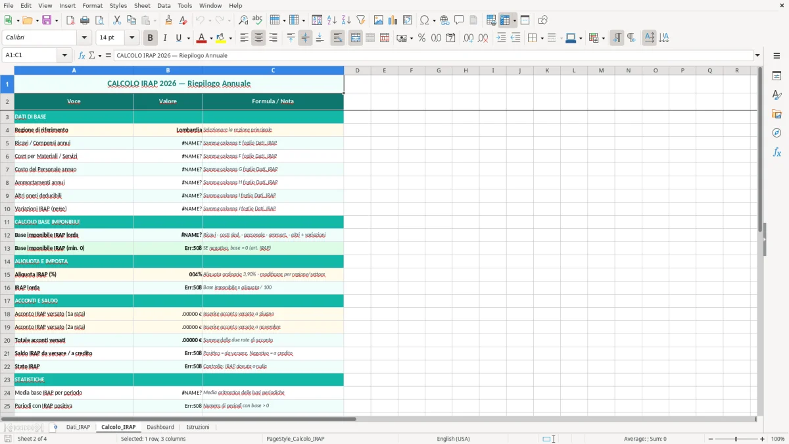Click the 100% zoom level
789x444 pixels.
tap(778, 439)
